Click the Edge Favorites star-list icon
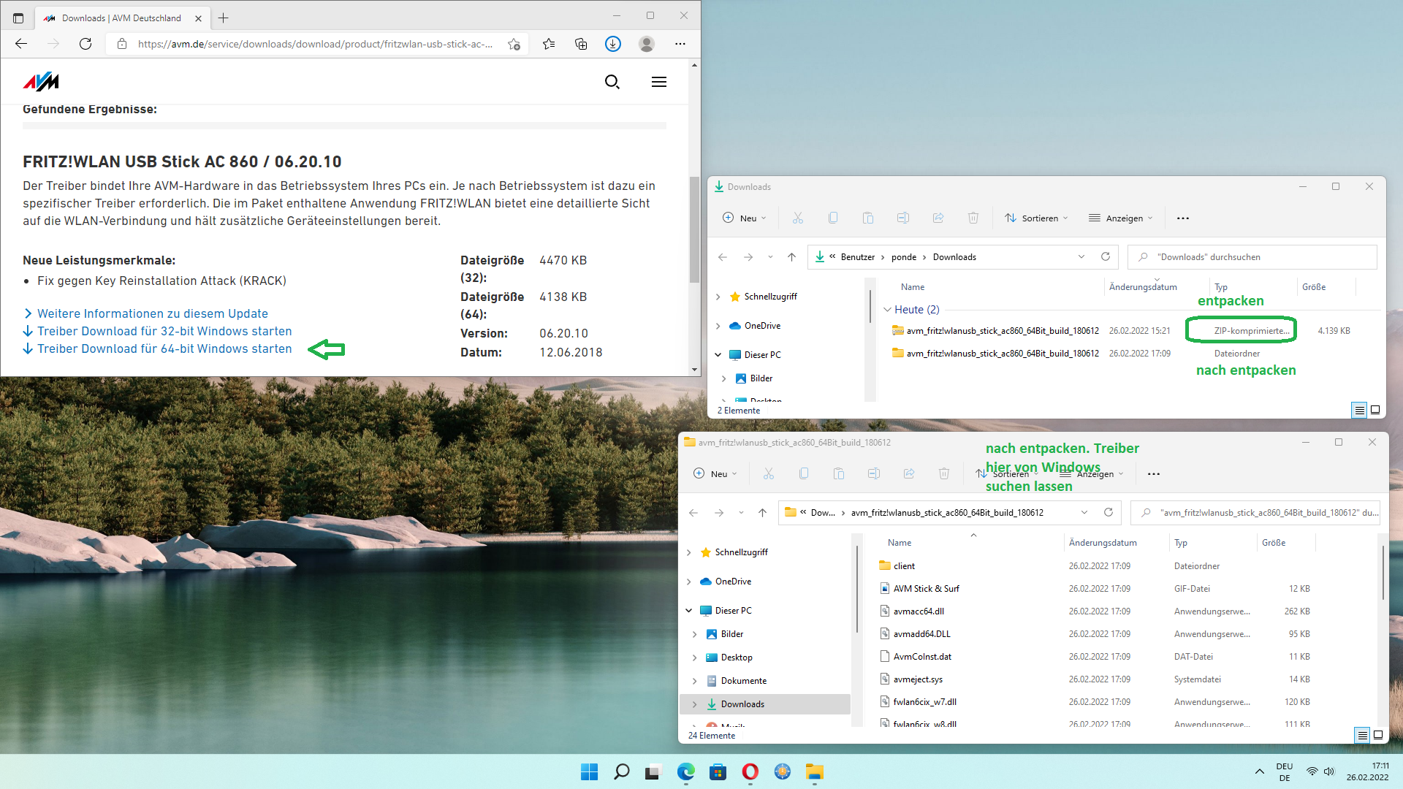The image size is (1403, 789). coord(549,44)
